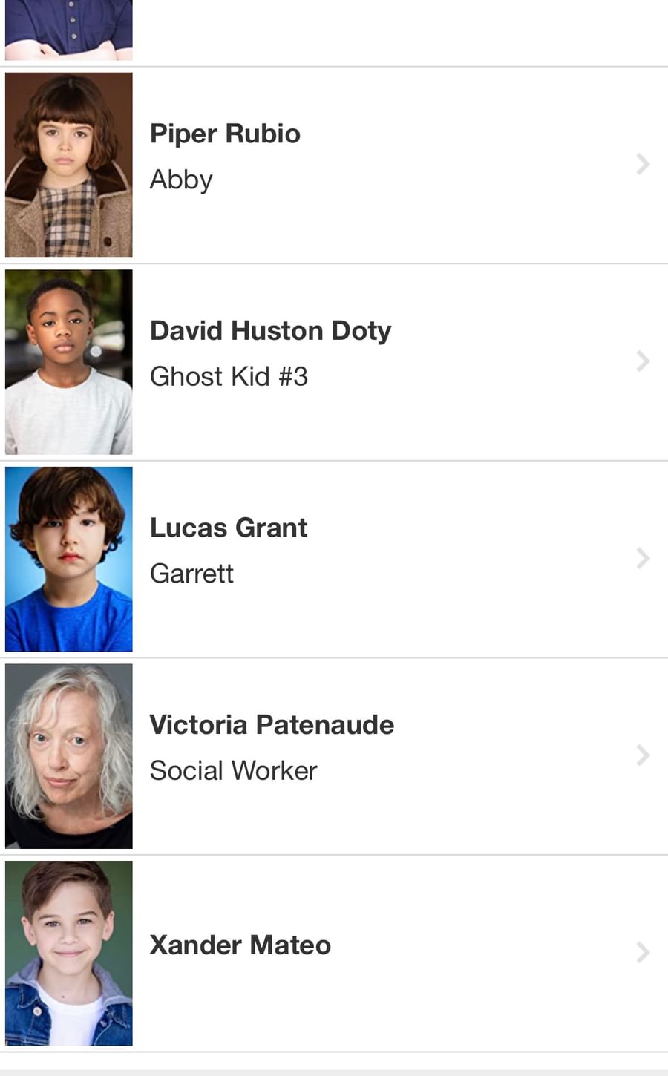
Task: Click the Victoria Patenaude name
Action: point(272,725)
